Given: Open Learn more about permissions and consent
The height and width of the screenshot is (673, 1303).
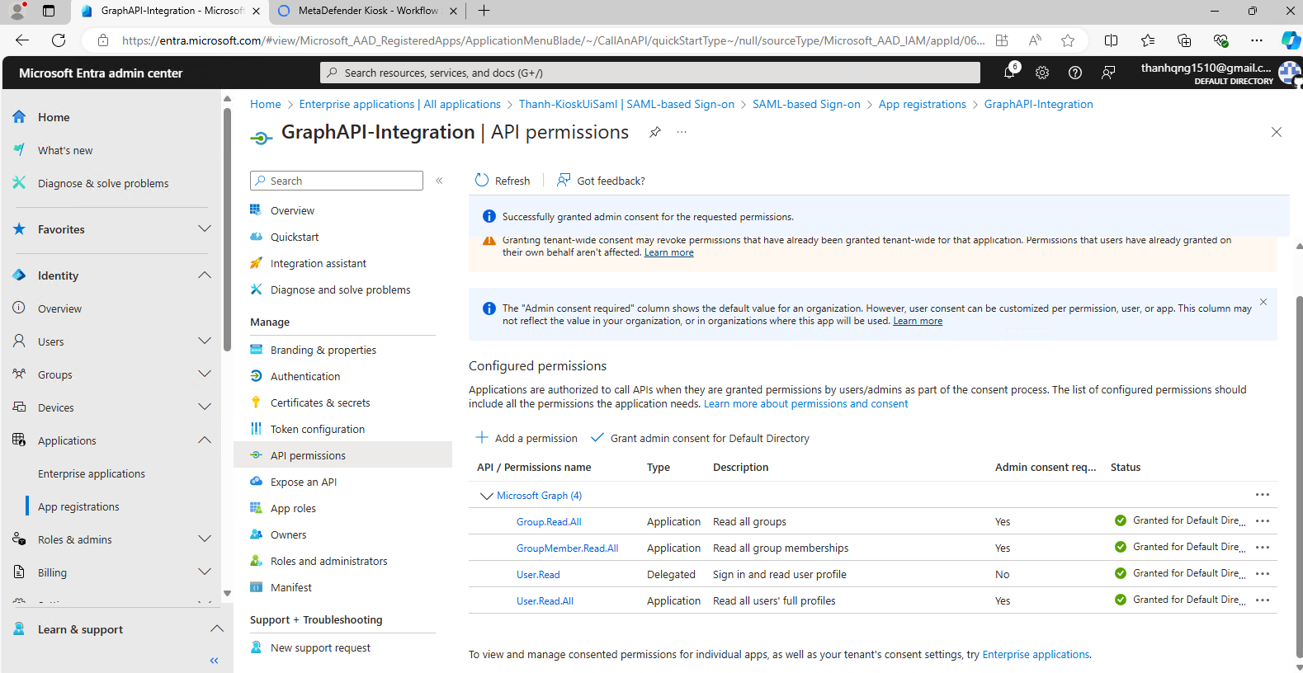Looking at the screenshot, I should click(x=805, y=404).
